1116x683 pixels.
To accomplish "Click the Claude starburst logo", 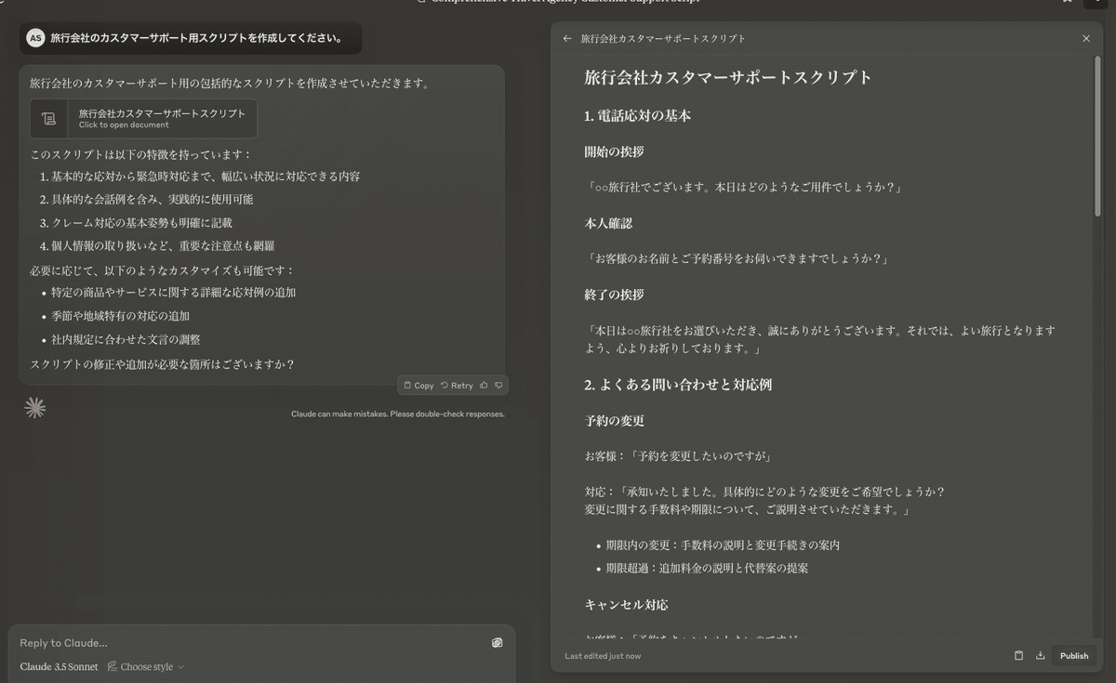I will point(35,407).
